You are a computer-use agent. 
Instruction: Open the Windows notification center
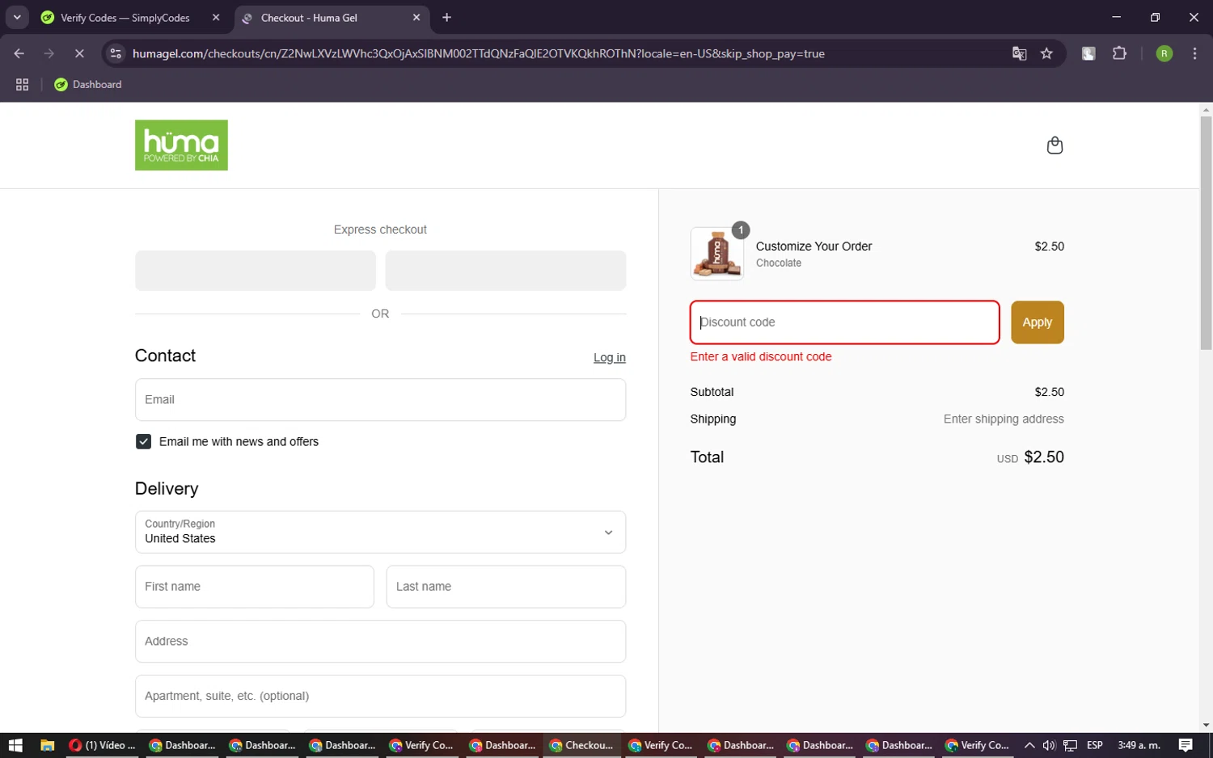coord(1186,745)
